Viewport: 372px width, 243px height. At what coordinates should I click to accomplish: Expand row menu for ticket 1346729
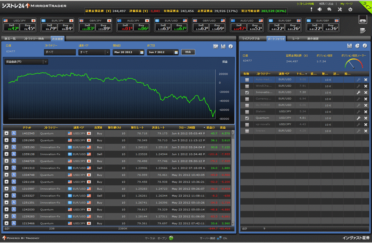[6, 161]
